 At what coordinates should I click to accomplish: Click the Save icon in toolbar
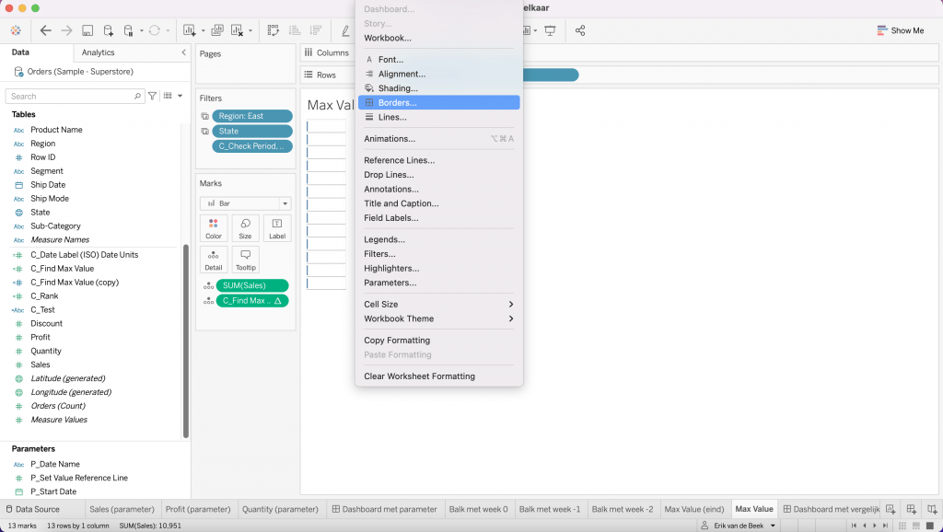[x=87, y=30]
